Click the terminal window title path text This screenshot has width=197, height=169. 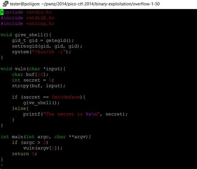85,4
